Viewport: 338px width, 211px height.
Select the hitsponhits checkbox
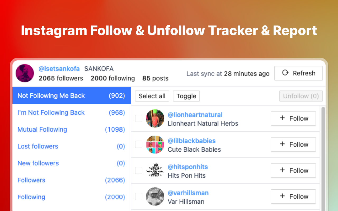click(x=139, y=171)
